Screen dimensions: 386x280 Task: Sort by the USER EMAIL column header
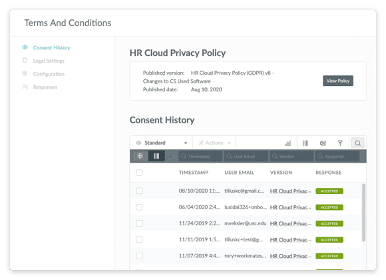239,173
